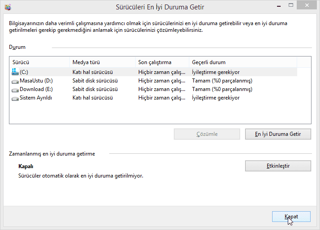This screenshot has width=320, height=230.
Task: Click the Sürücüler otomatik olarak description text
Action: coord(81,176)
